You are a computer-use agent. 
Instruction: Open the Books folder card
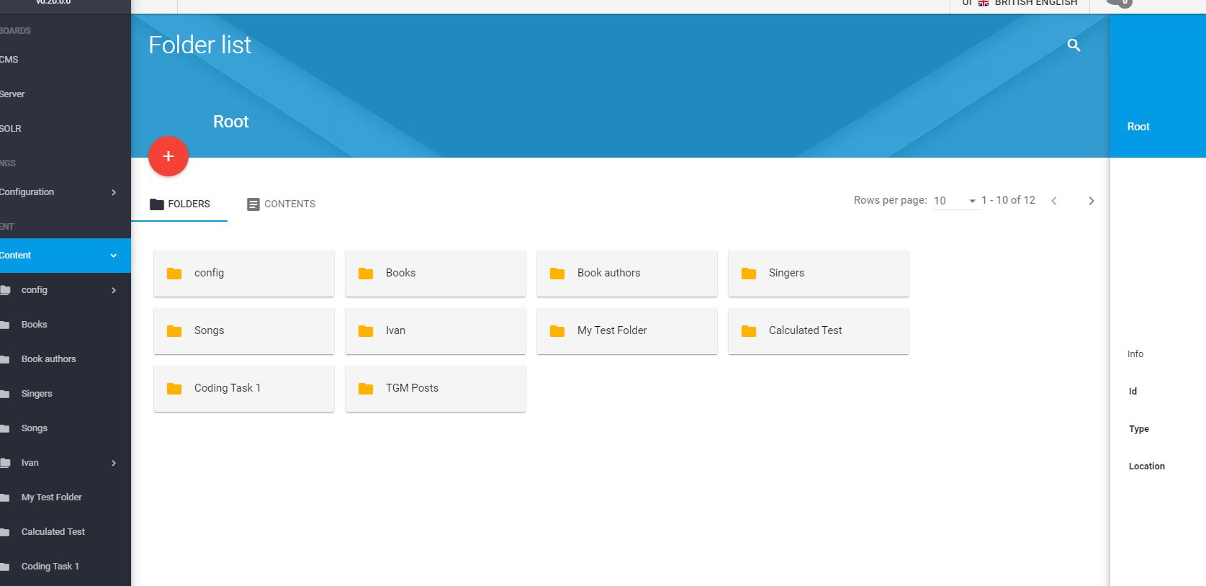point(436,274)
